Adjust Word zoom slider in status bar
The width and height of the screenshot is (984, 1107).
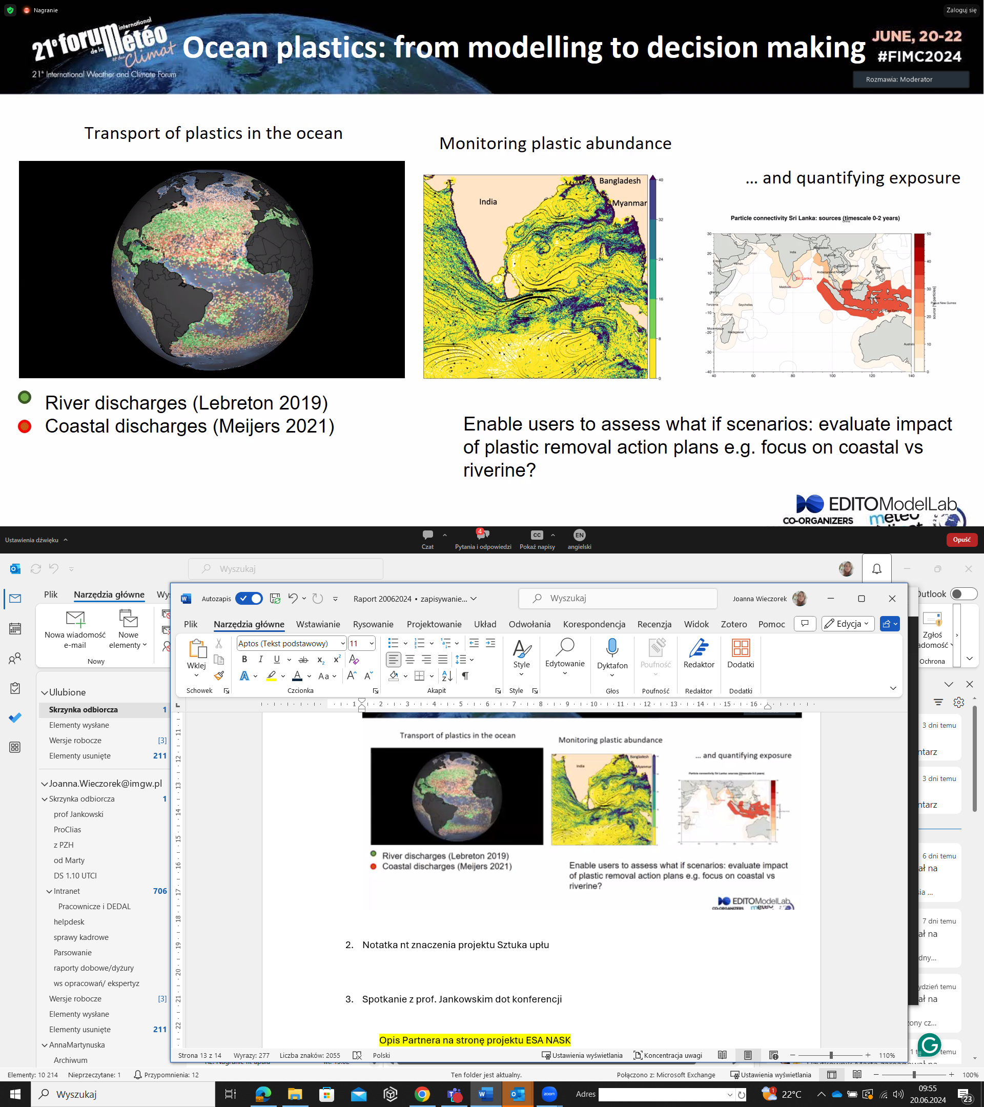coord(831,1055)
